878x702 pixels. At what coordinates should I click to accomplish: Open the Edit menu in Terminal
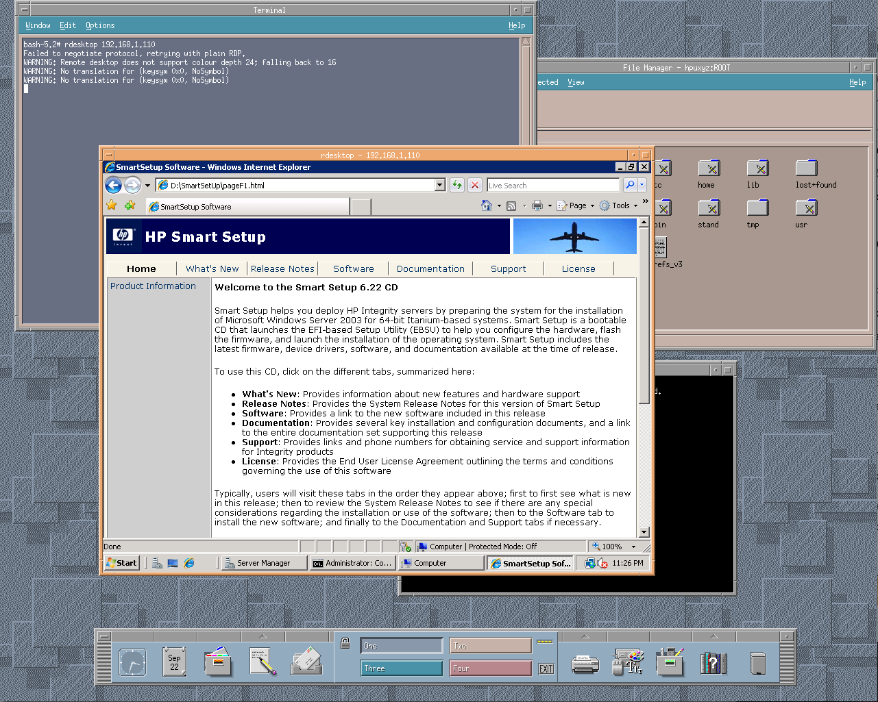[x=67, y=25]
